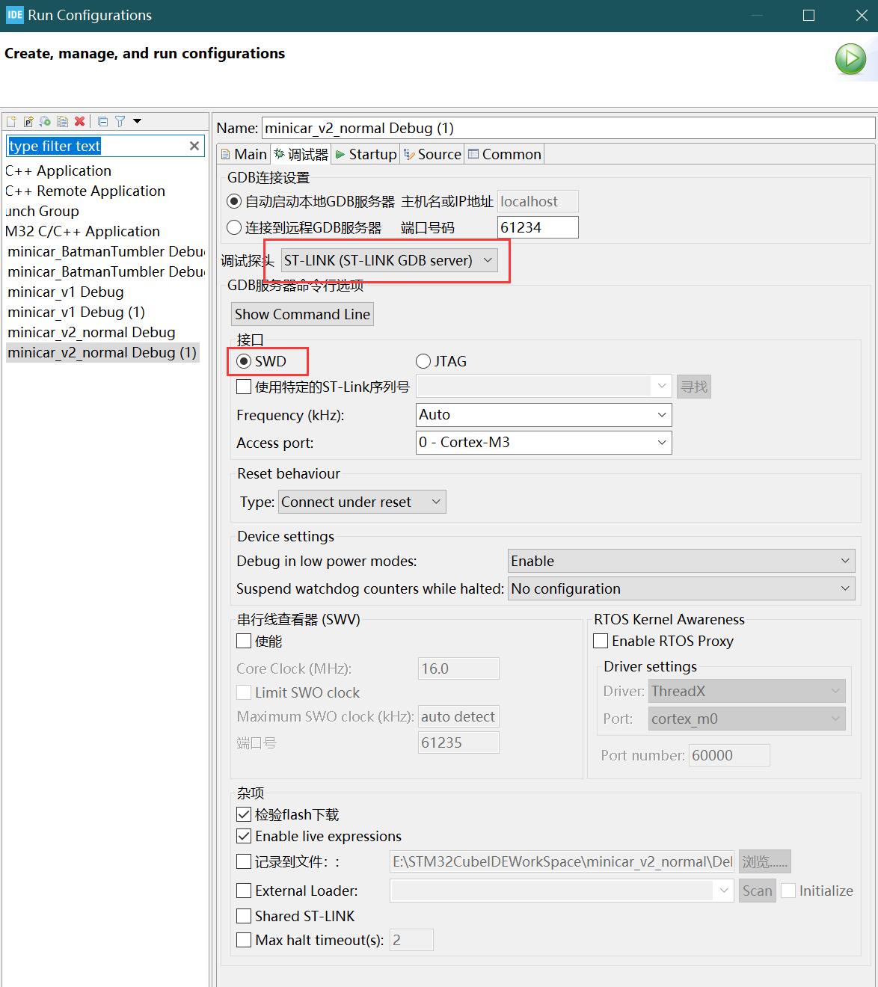Open Suspend watchdog counters dropdown
Image resolution: width=878 pixels, height=987 pixels.
click(x=681, y=588)
